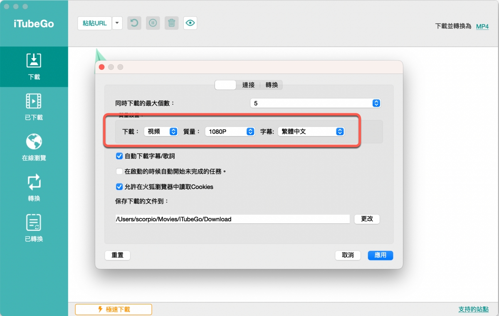Open the 下載 section in sidebar
Image resolution: width=499 pixels, height=316 pixels.
coord(34,66)
